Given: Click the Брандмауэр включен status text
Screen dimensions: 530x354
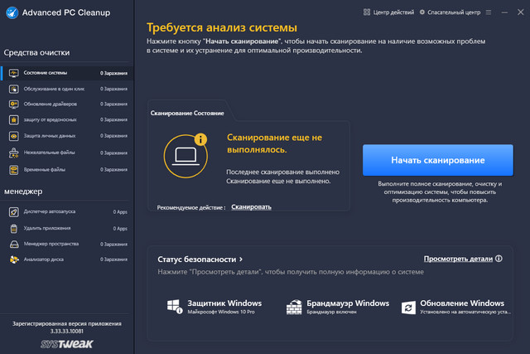Looking at the screenshot, I should tap(331, 312).
